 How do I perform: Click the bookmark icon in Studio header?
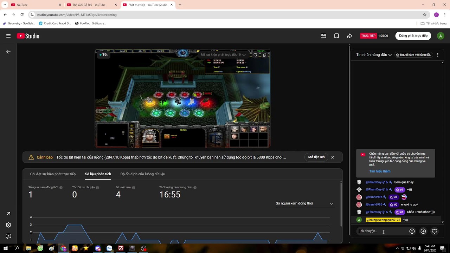click(336, 36)
